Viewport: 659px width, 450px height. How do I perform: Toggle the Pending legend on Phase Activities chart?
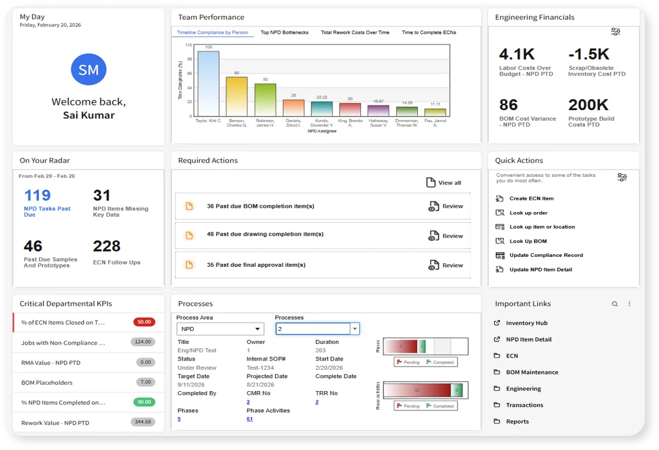409,406
